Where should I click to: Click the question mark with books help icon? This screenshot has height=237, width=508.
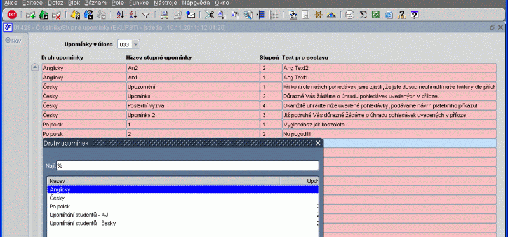click(x=402, y=15)
